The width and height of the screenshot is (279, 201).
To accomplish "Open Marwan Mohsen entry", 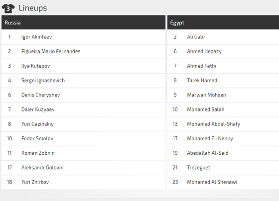I will point(206,95).
